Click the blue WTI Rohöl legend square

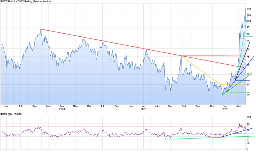coord(2,2)
